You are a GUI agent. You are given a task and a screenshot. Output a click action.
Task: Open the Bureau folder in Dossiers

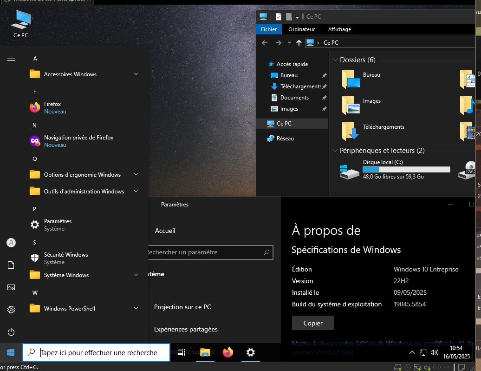click(361, 79)
